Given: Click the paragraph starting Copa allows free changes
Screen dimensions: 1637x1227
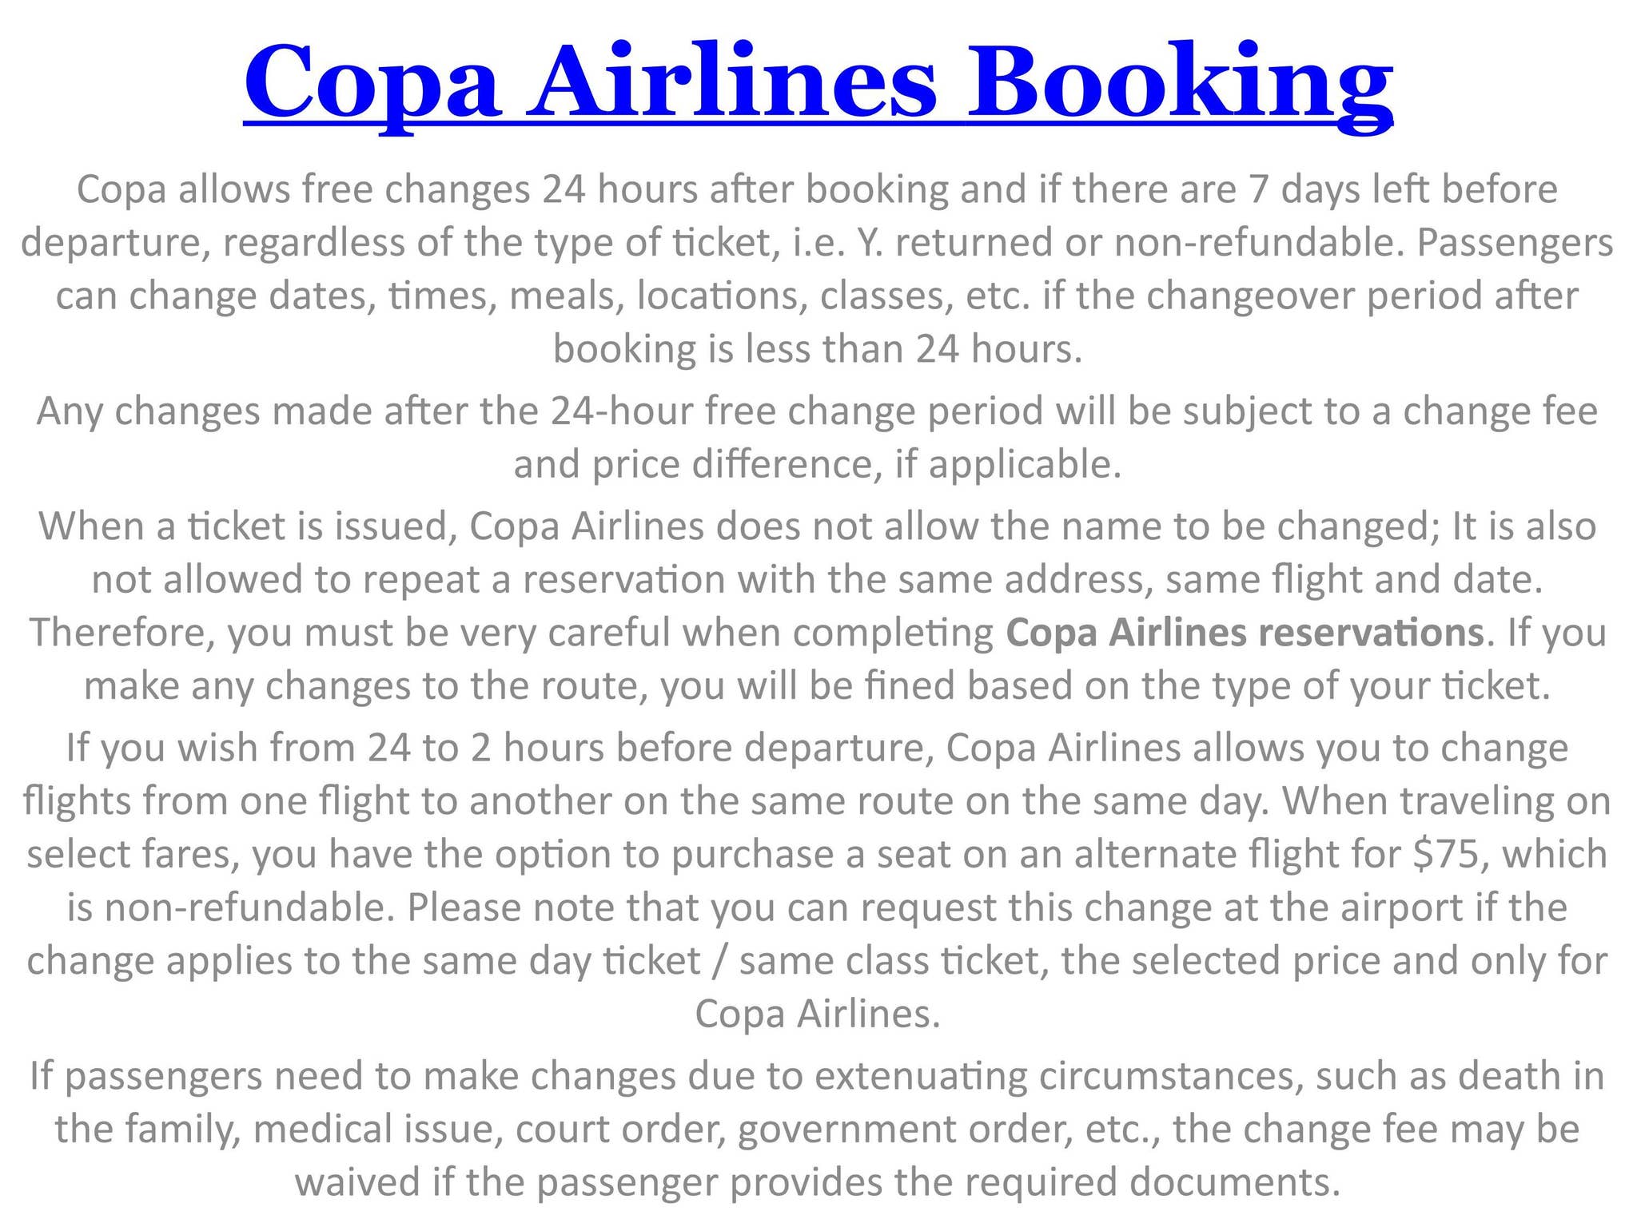Looking at the screenshot, I should 817,190.
